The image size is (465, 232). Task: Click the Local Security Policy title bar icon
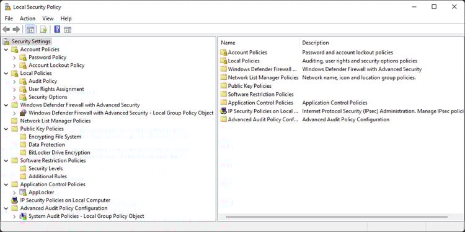click(x=7, y=7)
